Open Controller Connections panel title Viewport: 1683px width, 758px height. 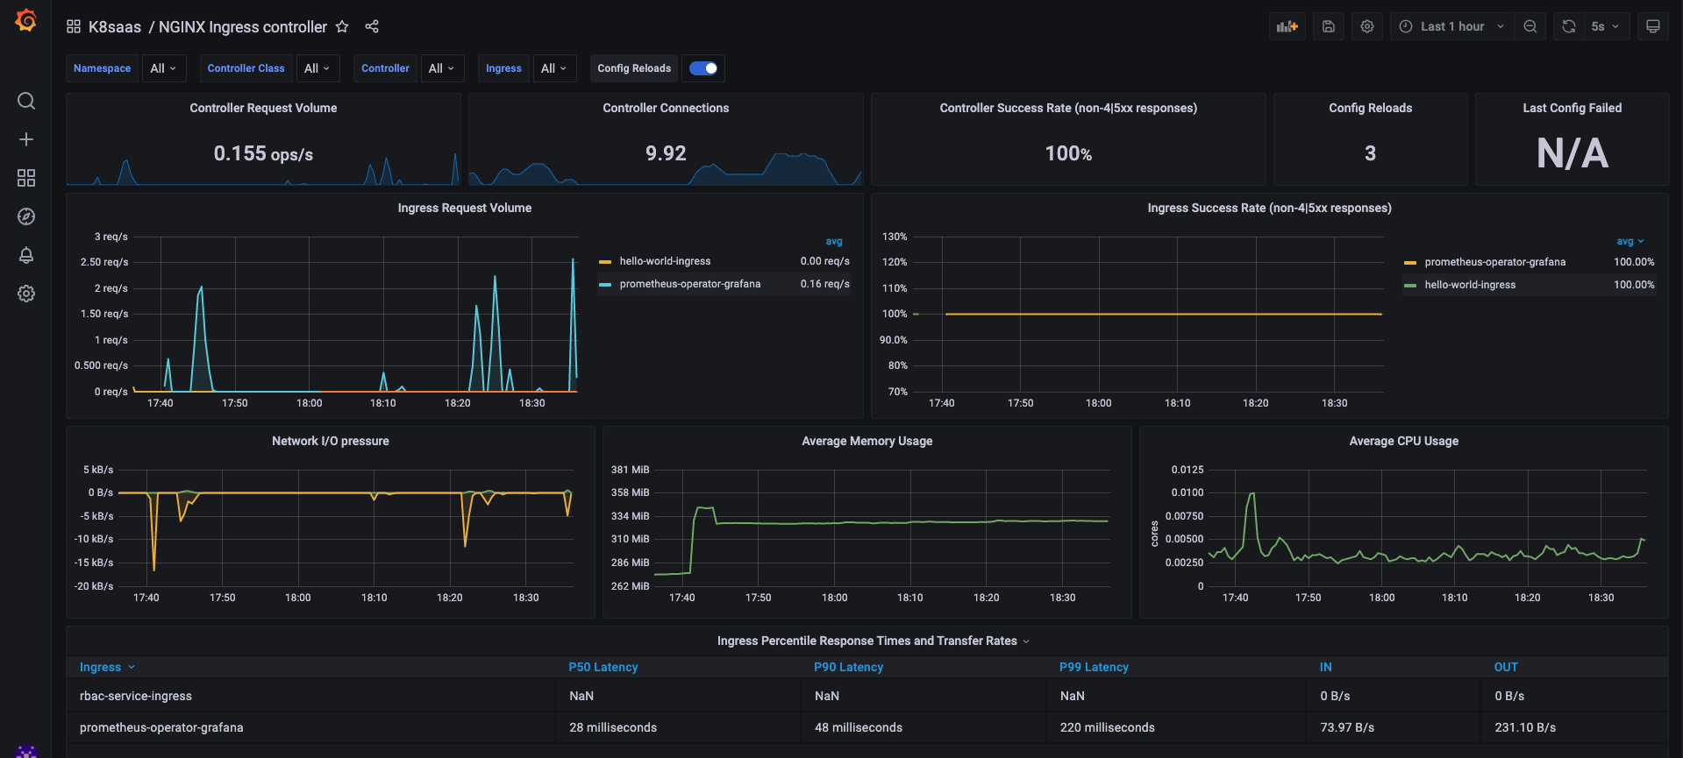(x=666, y=108)
